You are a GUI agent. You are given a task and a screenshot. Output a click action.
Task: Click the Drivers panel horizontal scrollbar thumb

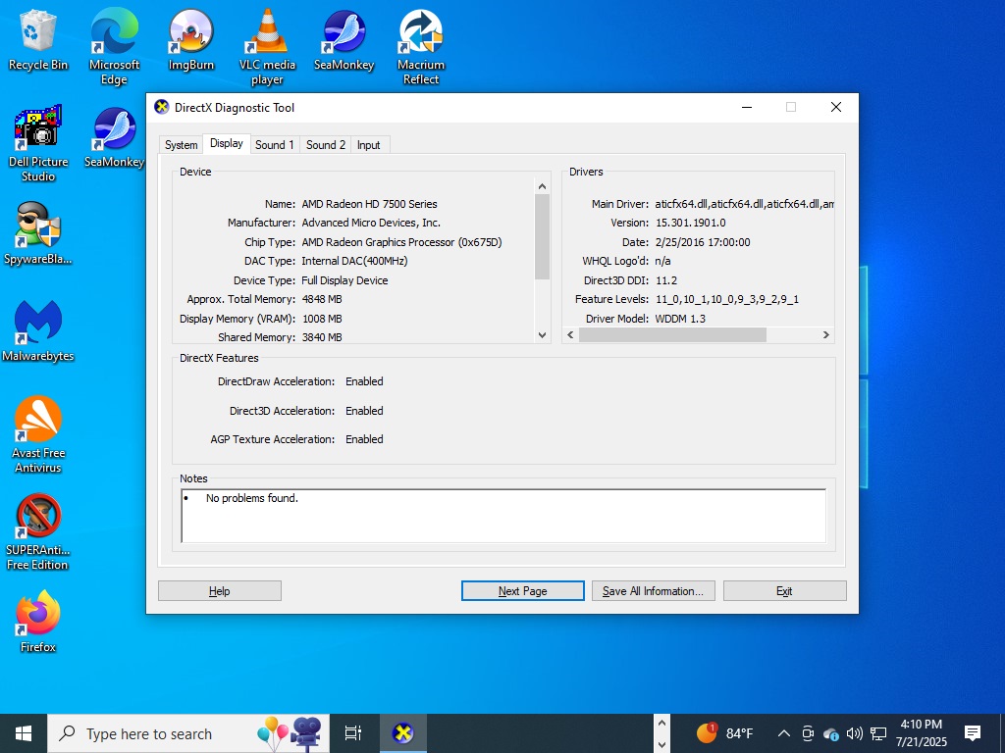coord(672,335)
